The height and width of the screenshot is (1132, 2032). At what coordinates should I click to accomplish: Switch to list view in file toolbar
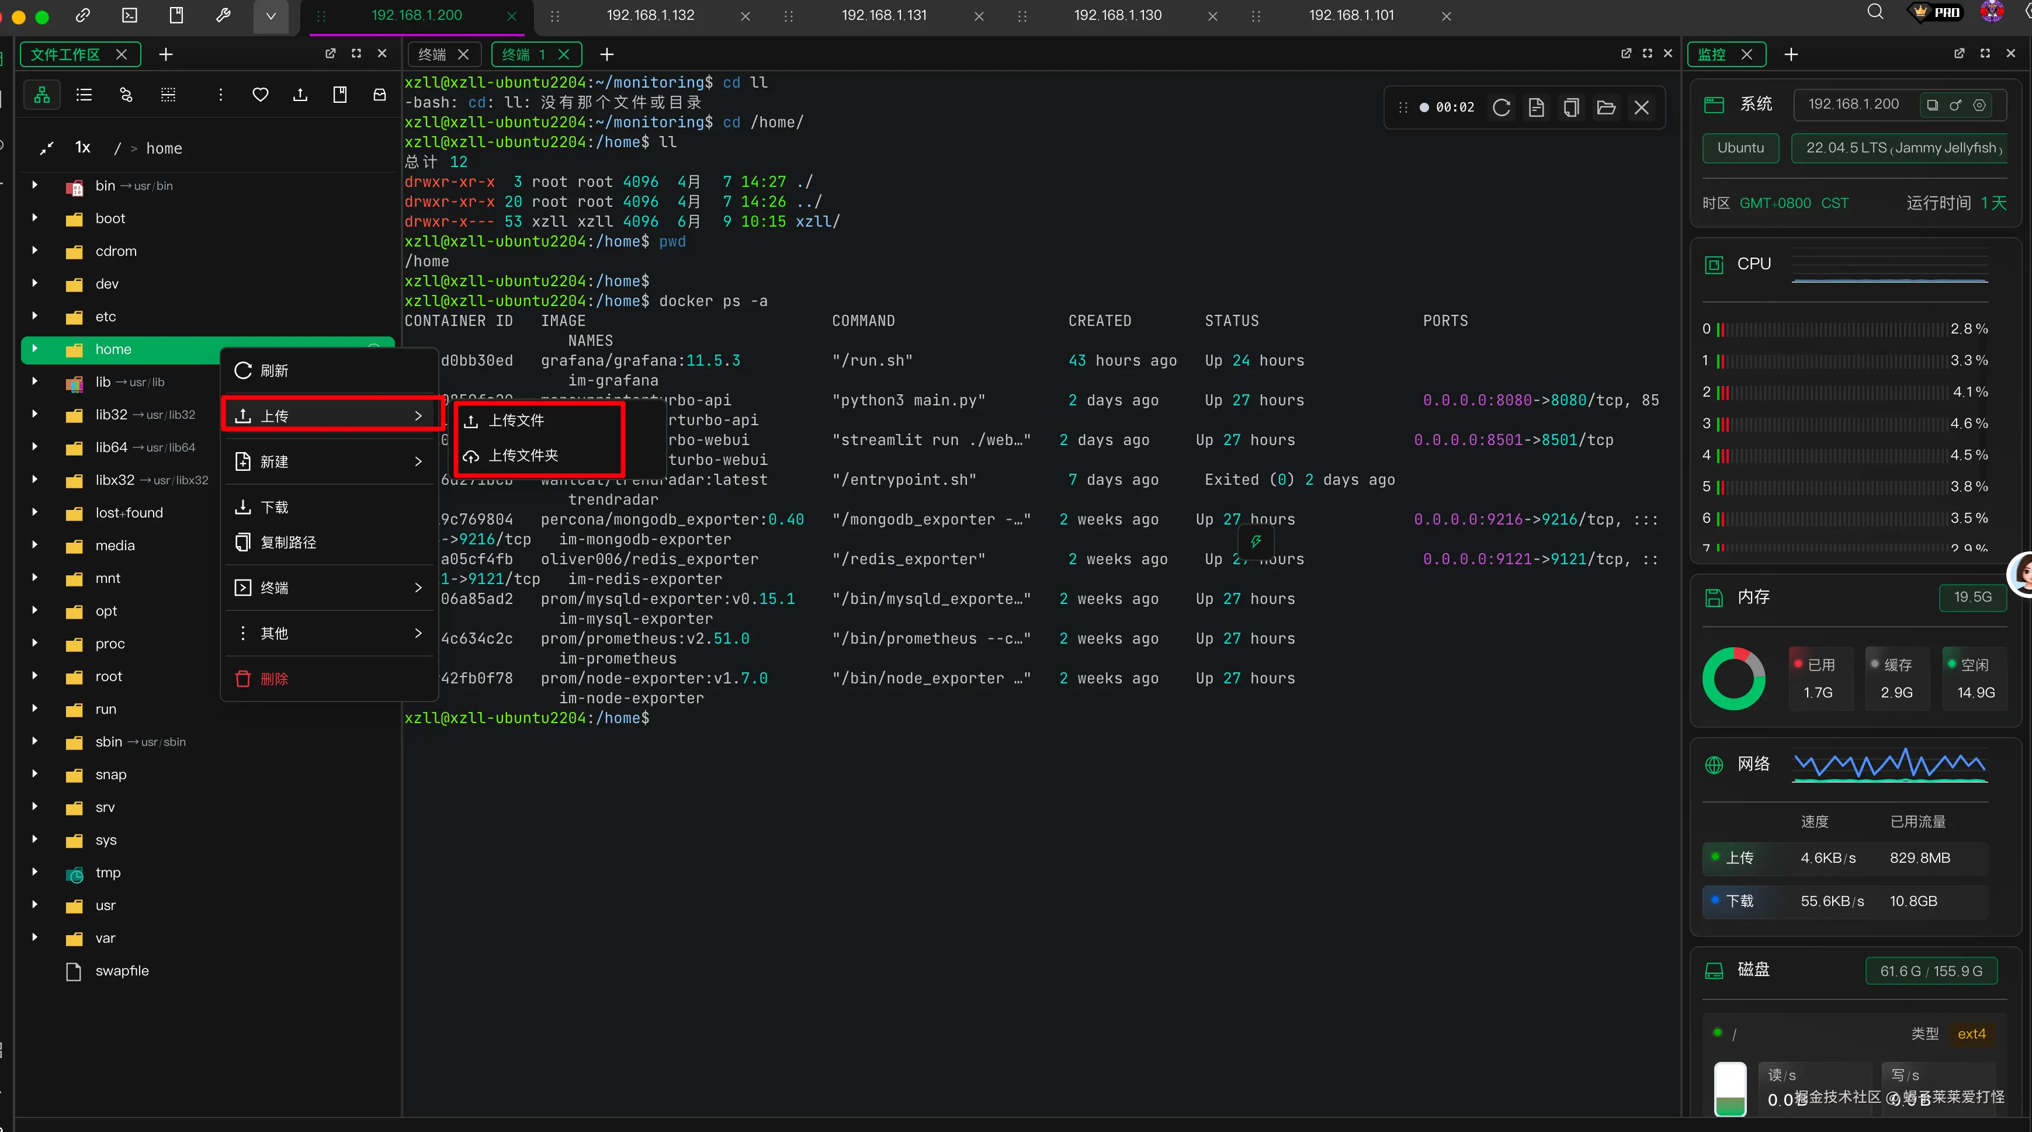click(84, 95)
